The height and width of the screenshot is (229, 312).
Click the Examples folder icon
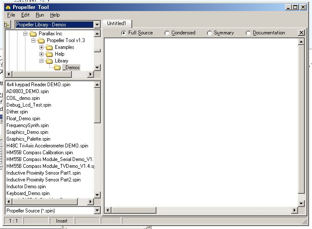49,47
